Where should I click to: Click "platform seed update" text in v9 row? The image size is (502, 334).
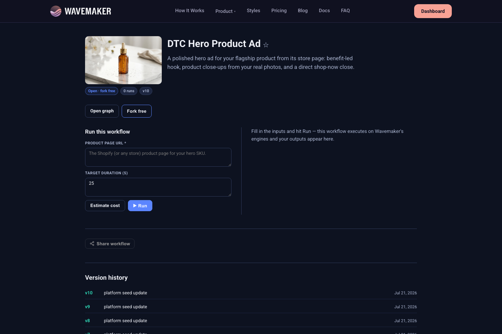[x=125, y=307]
